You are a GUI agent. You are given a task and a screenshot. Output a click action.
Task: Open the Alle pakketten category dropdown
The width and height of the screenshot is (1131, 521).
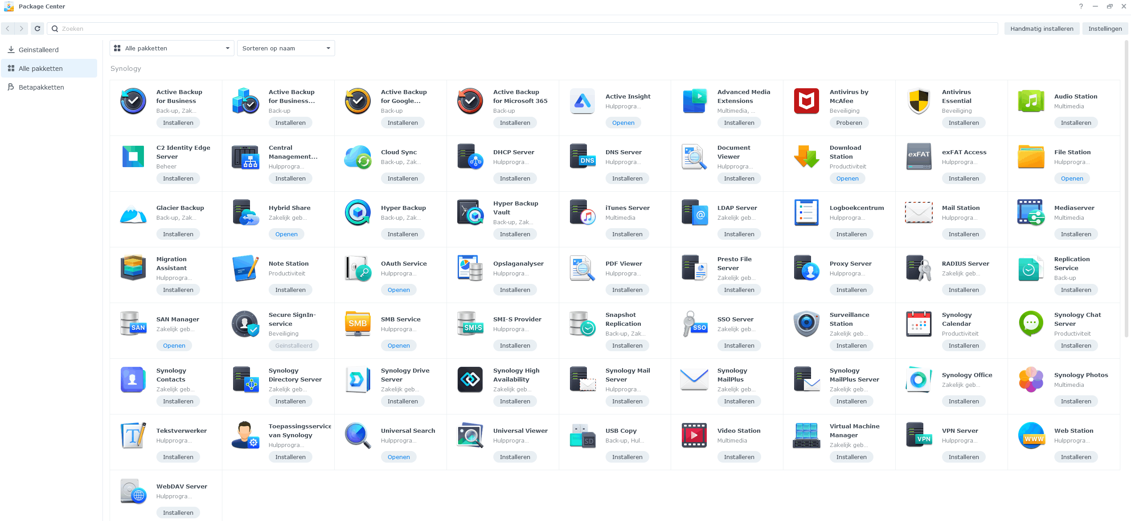pos(172,48)
